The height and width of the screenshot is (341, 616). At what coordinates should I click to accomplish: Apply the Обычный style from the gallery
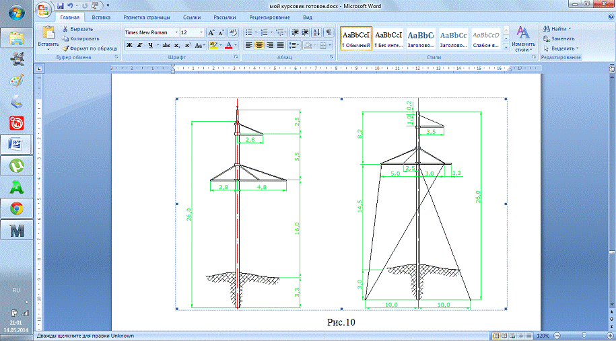(x=355, y=39)
